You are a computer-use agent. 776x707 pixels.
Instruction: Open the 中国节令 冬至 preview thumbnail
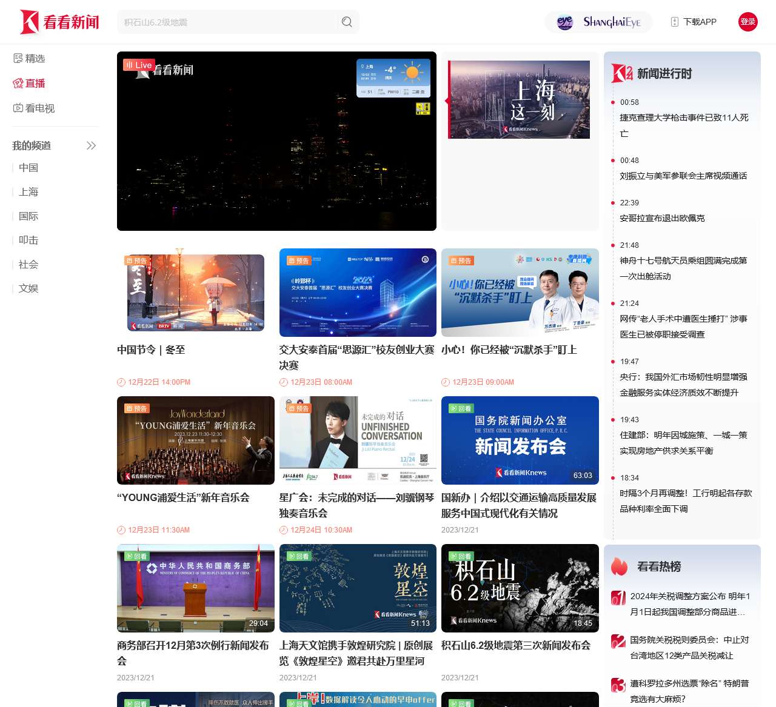tap(196, 293)
